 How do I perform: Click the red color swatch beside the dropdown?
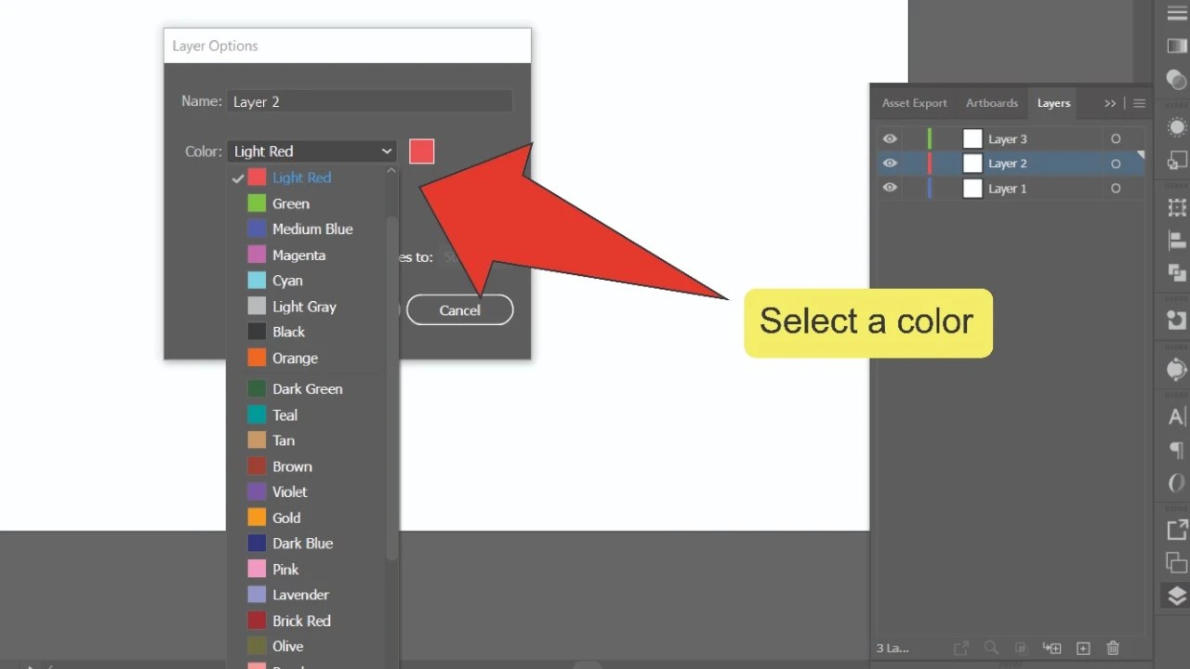(x=421, y=151)
